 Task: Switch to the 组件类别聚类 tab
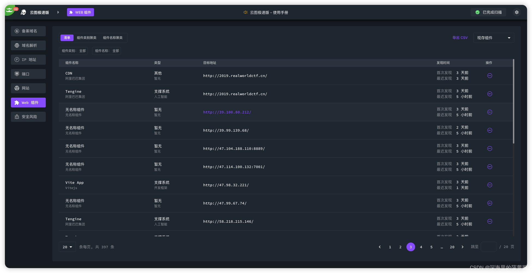[x=87, y=38]
